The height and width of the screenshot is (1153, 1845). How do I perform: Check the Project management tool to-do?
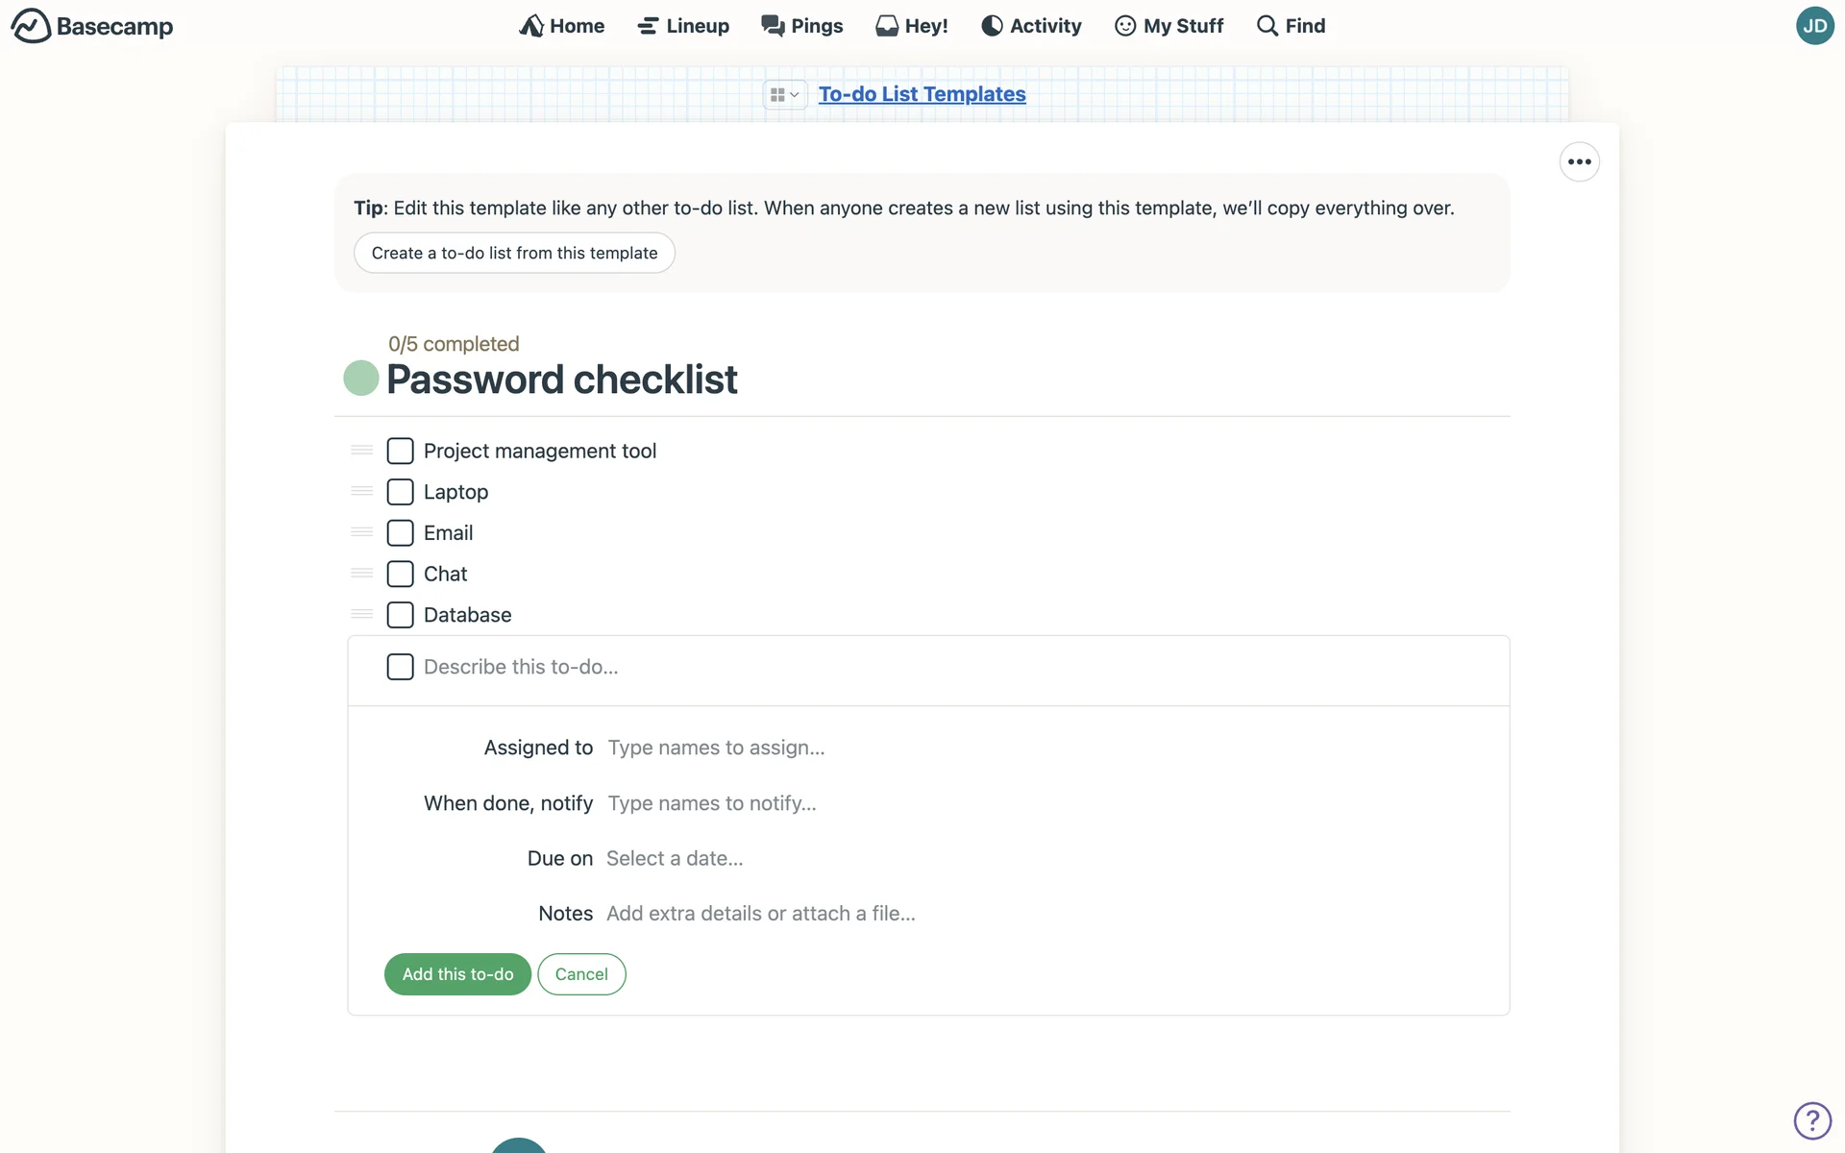tap(400, 451)
